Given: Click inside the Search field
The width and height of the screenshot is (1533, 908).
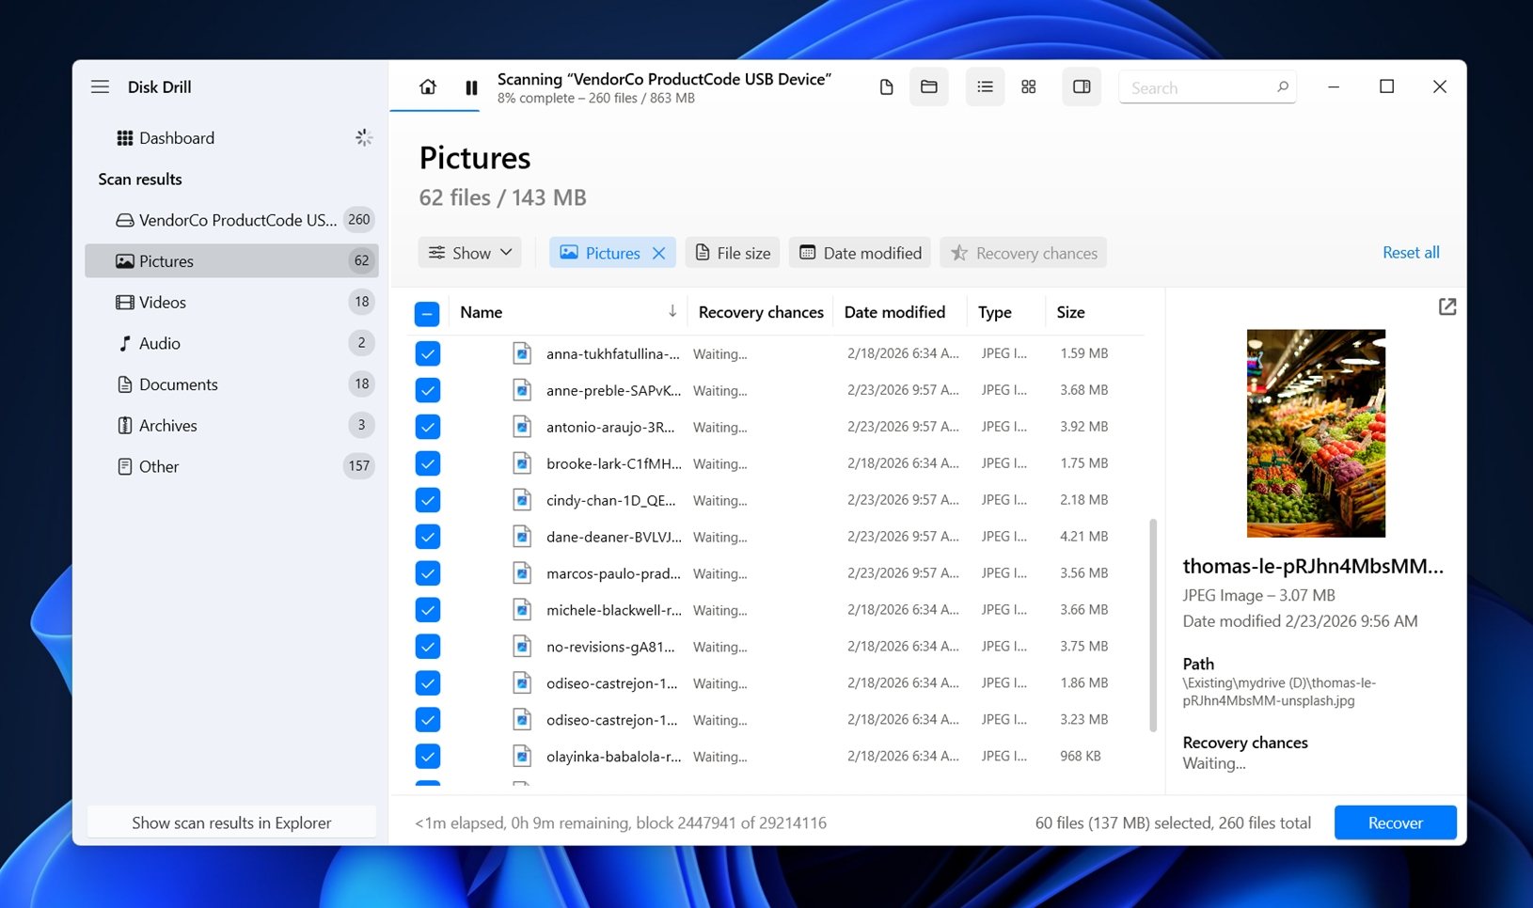Looking at the screenshot, I should (x=1194, y=86).
